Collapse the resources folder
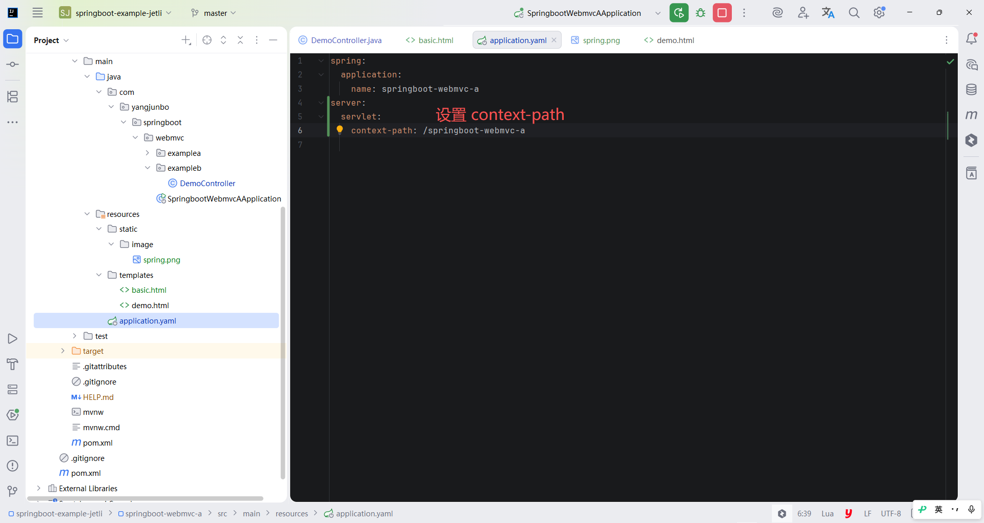 click(x=87, y=214)
